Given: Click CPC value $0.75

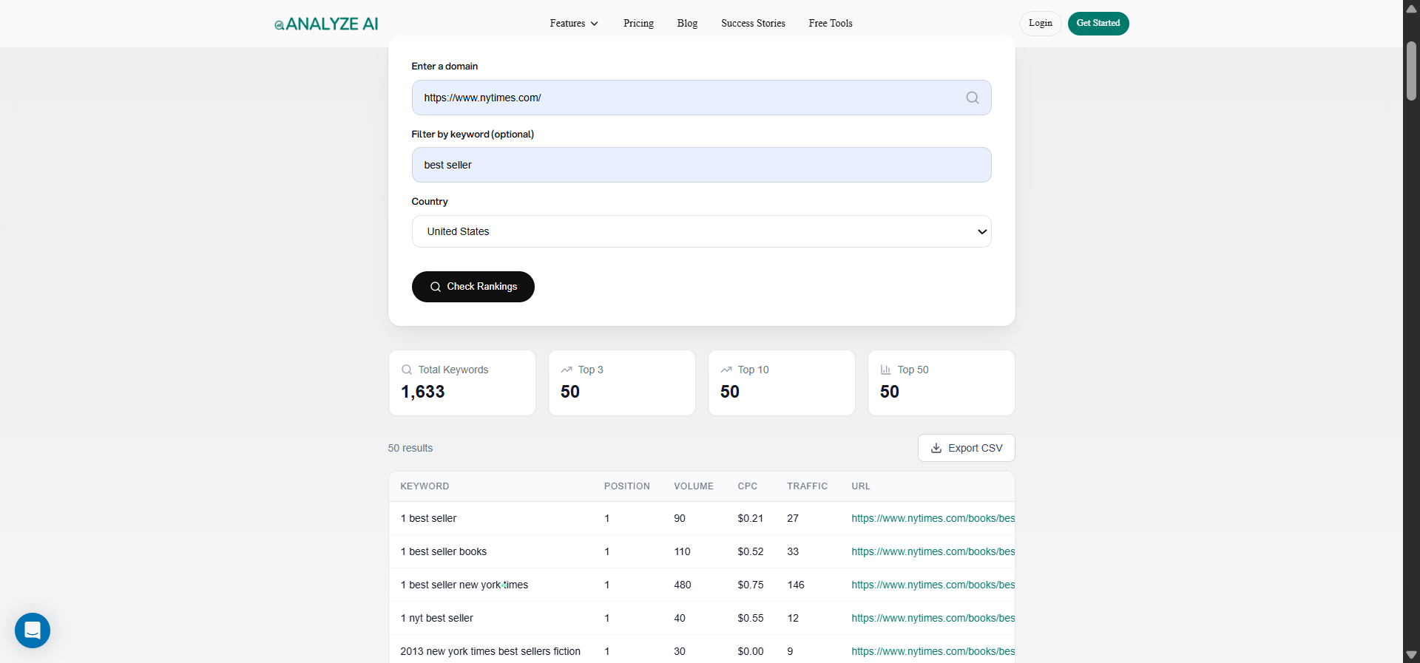Looking at the screenshot, I should coord(751,585).
